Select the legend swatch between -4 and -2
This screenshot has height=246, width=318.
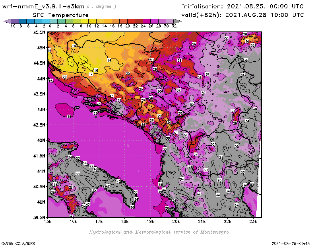click(x=38, y=21)
